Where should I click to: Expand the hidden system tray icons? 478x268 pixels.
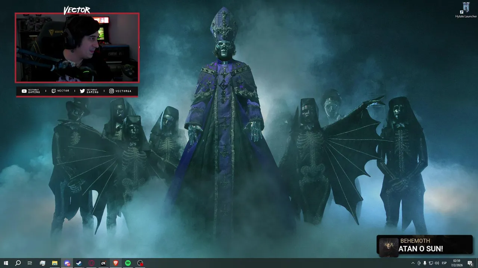click(x=413, y=263)
